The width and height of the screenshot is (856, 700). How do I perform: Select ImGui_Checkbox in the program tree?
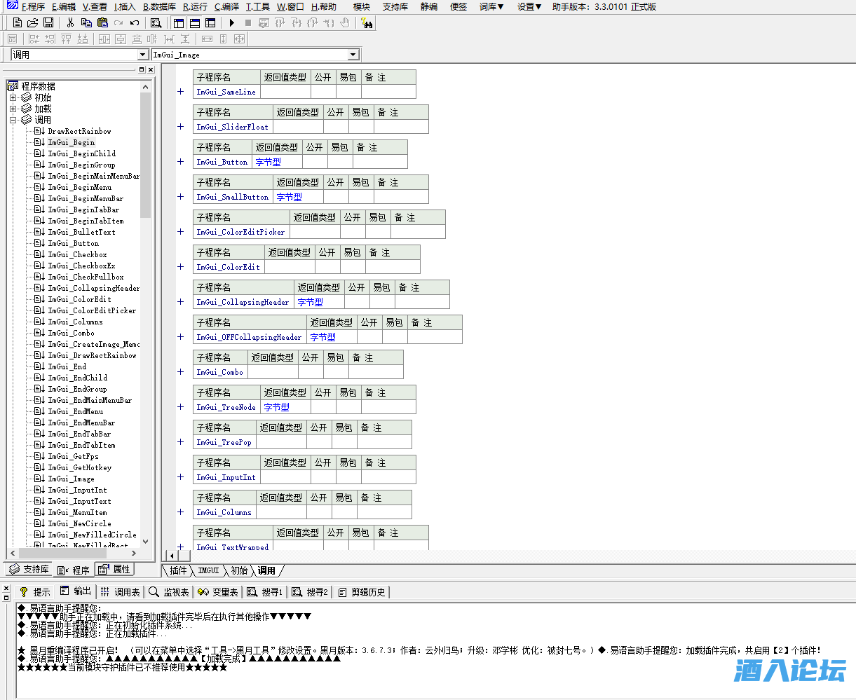coord(77,254)
